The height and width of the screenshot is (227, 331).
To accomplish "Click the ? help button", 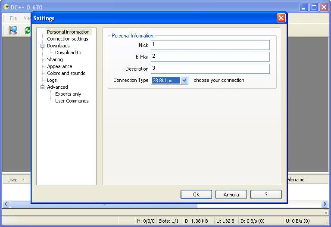I will (266, 195).
